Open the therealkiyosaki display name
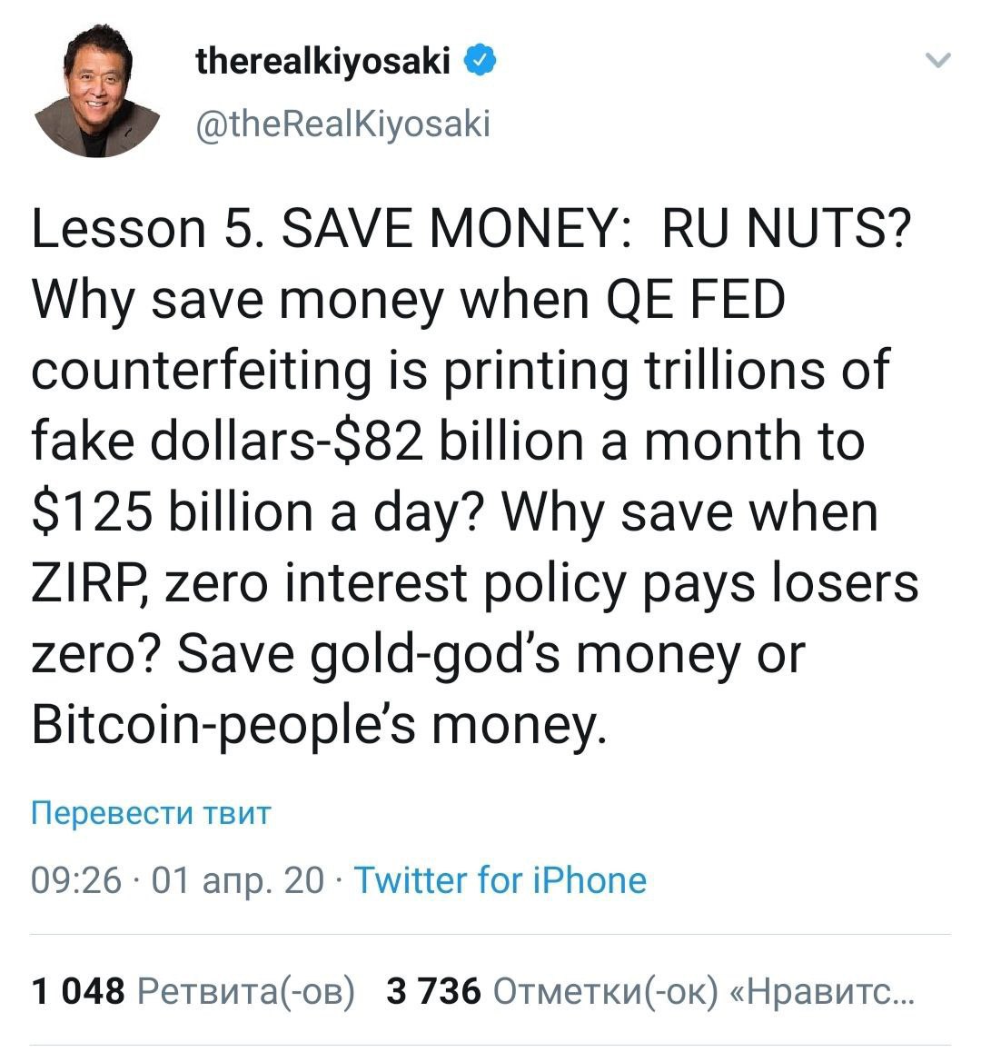 323,61
